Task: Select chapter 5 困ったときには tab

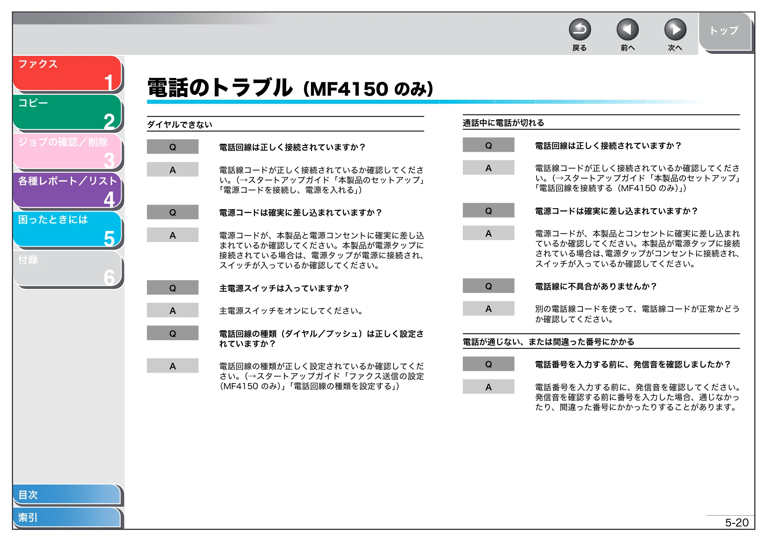Action: click(67, 229)
